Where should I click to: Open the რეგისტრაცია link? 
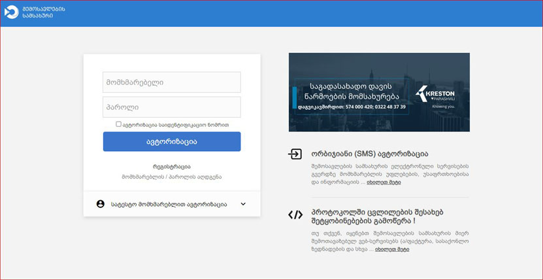click(x=172, y=167)
